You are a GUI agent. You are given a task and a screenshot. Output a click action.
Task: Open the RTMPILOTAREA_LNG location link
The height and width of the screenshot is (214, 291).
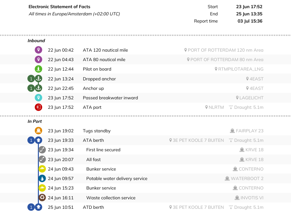click(x=241, y=69)
